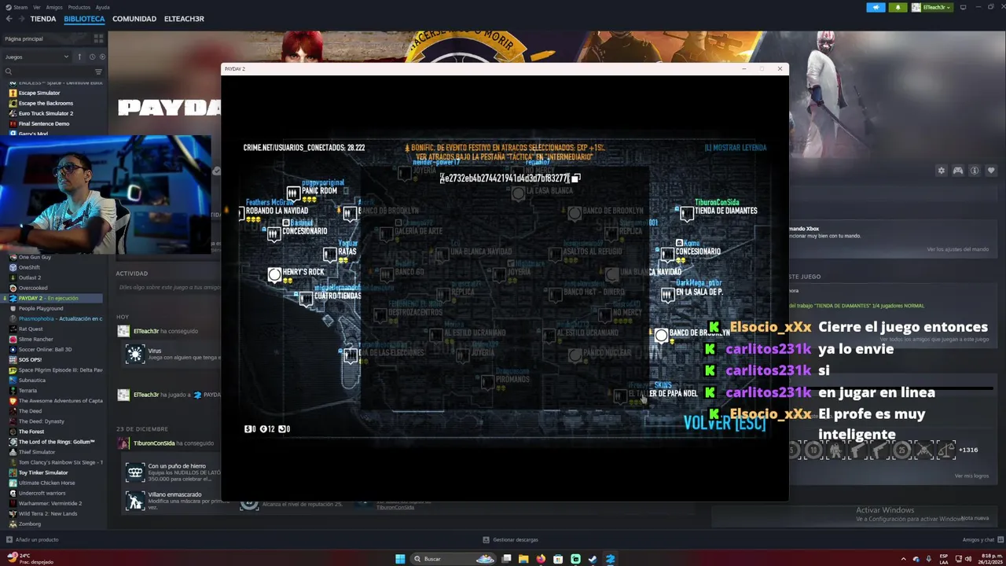Expand ElTeach3r account dropdown
The height and width of the screenshot is (566, 1006).
pos(931,7)
